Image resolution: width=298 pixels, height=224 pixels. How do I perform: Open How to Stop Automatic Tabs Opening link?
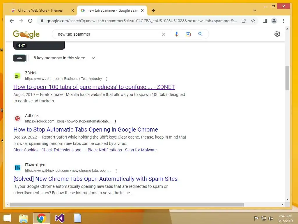86,129
